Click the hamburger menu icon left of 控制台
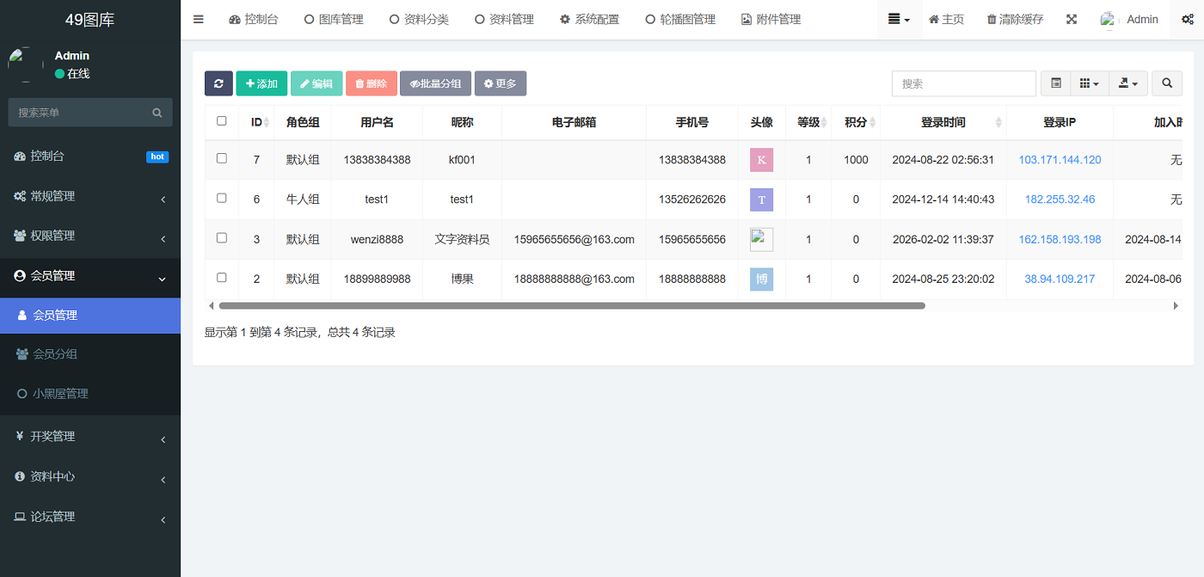1204x577 pixels. pyautogui.click(x=199, y=18)
